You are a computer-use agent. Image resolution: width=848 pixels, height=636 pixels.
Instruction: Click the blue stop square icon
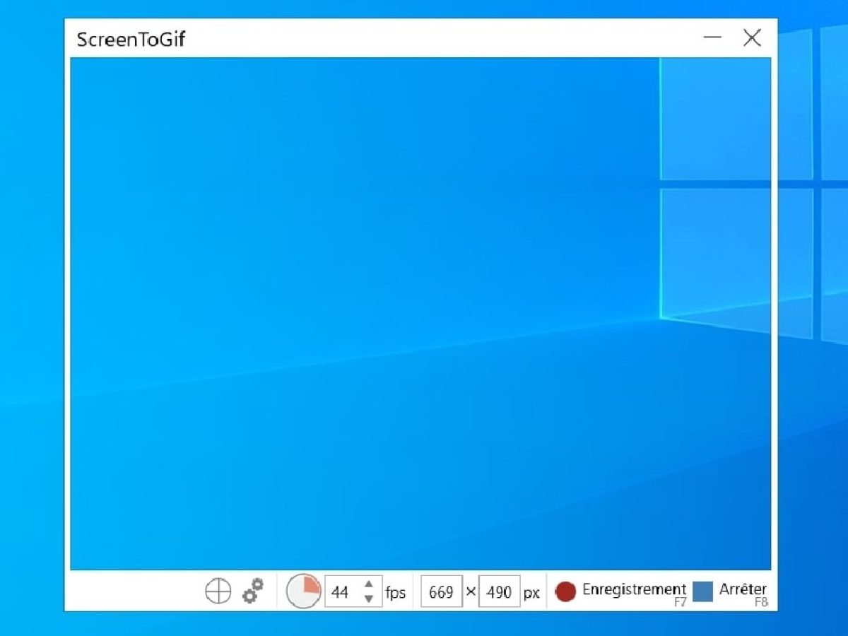coord(703,591)
